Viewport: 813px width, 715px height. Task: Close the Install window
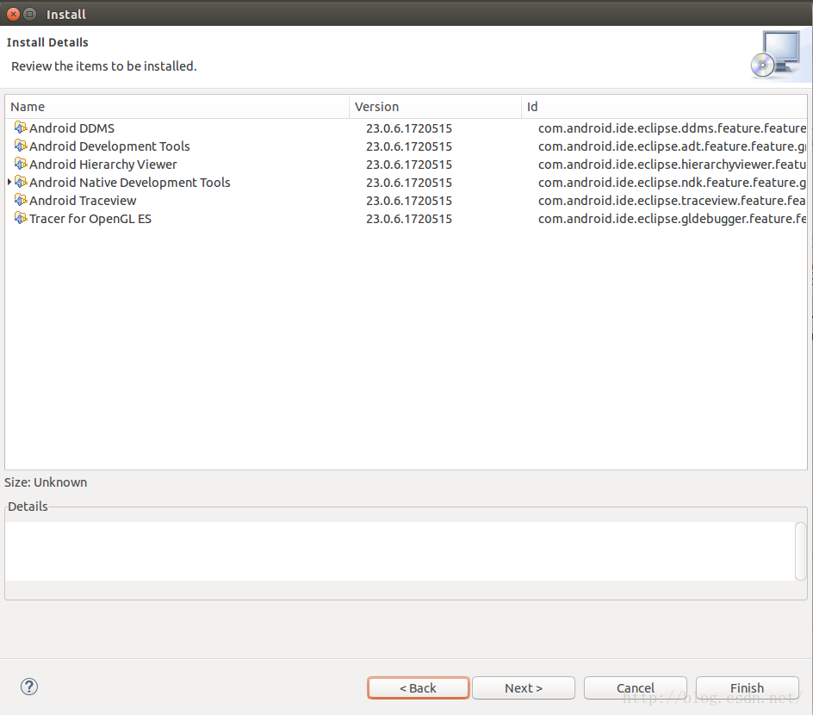pyautogui.click(x=14, y=14)
